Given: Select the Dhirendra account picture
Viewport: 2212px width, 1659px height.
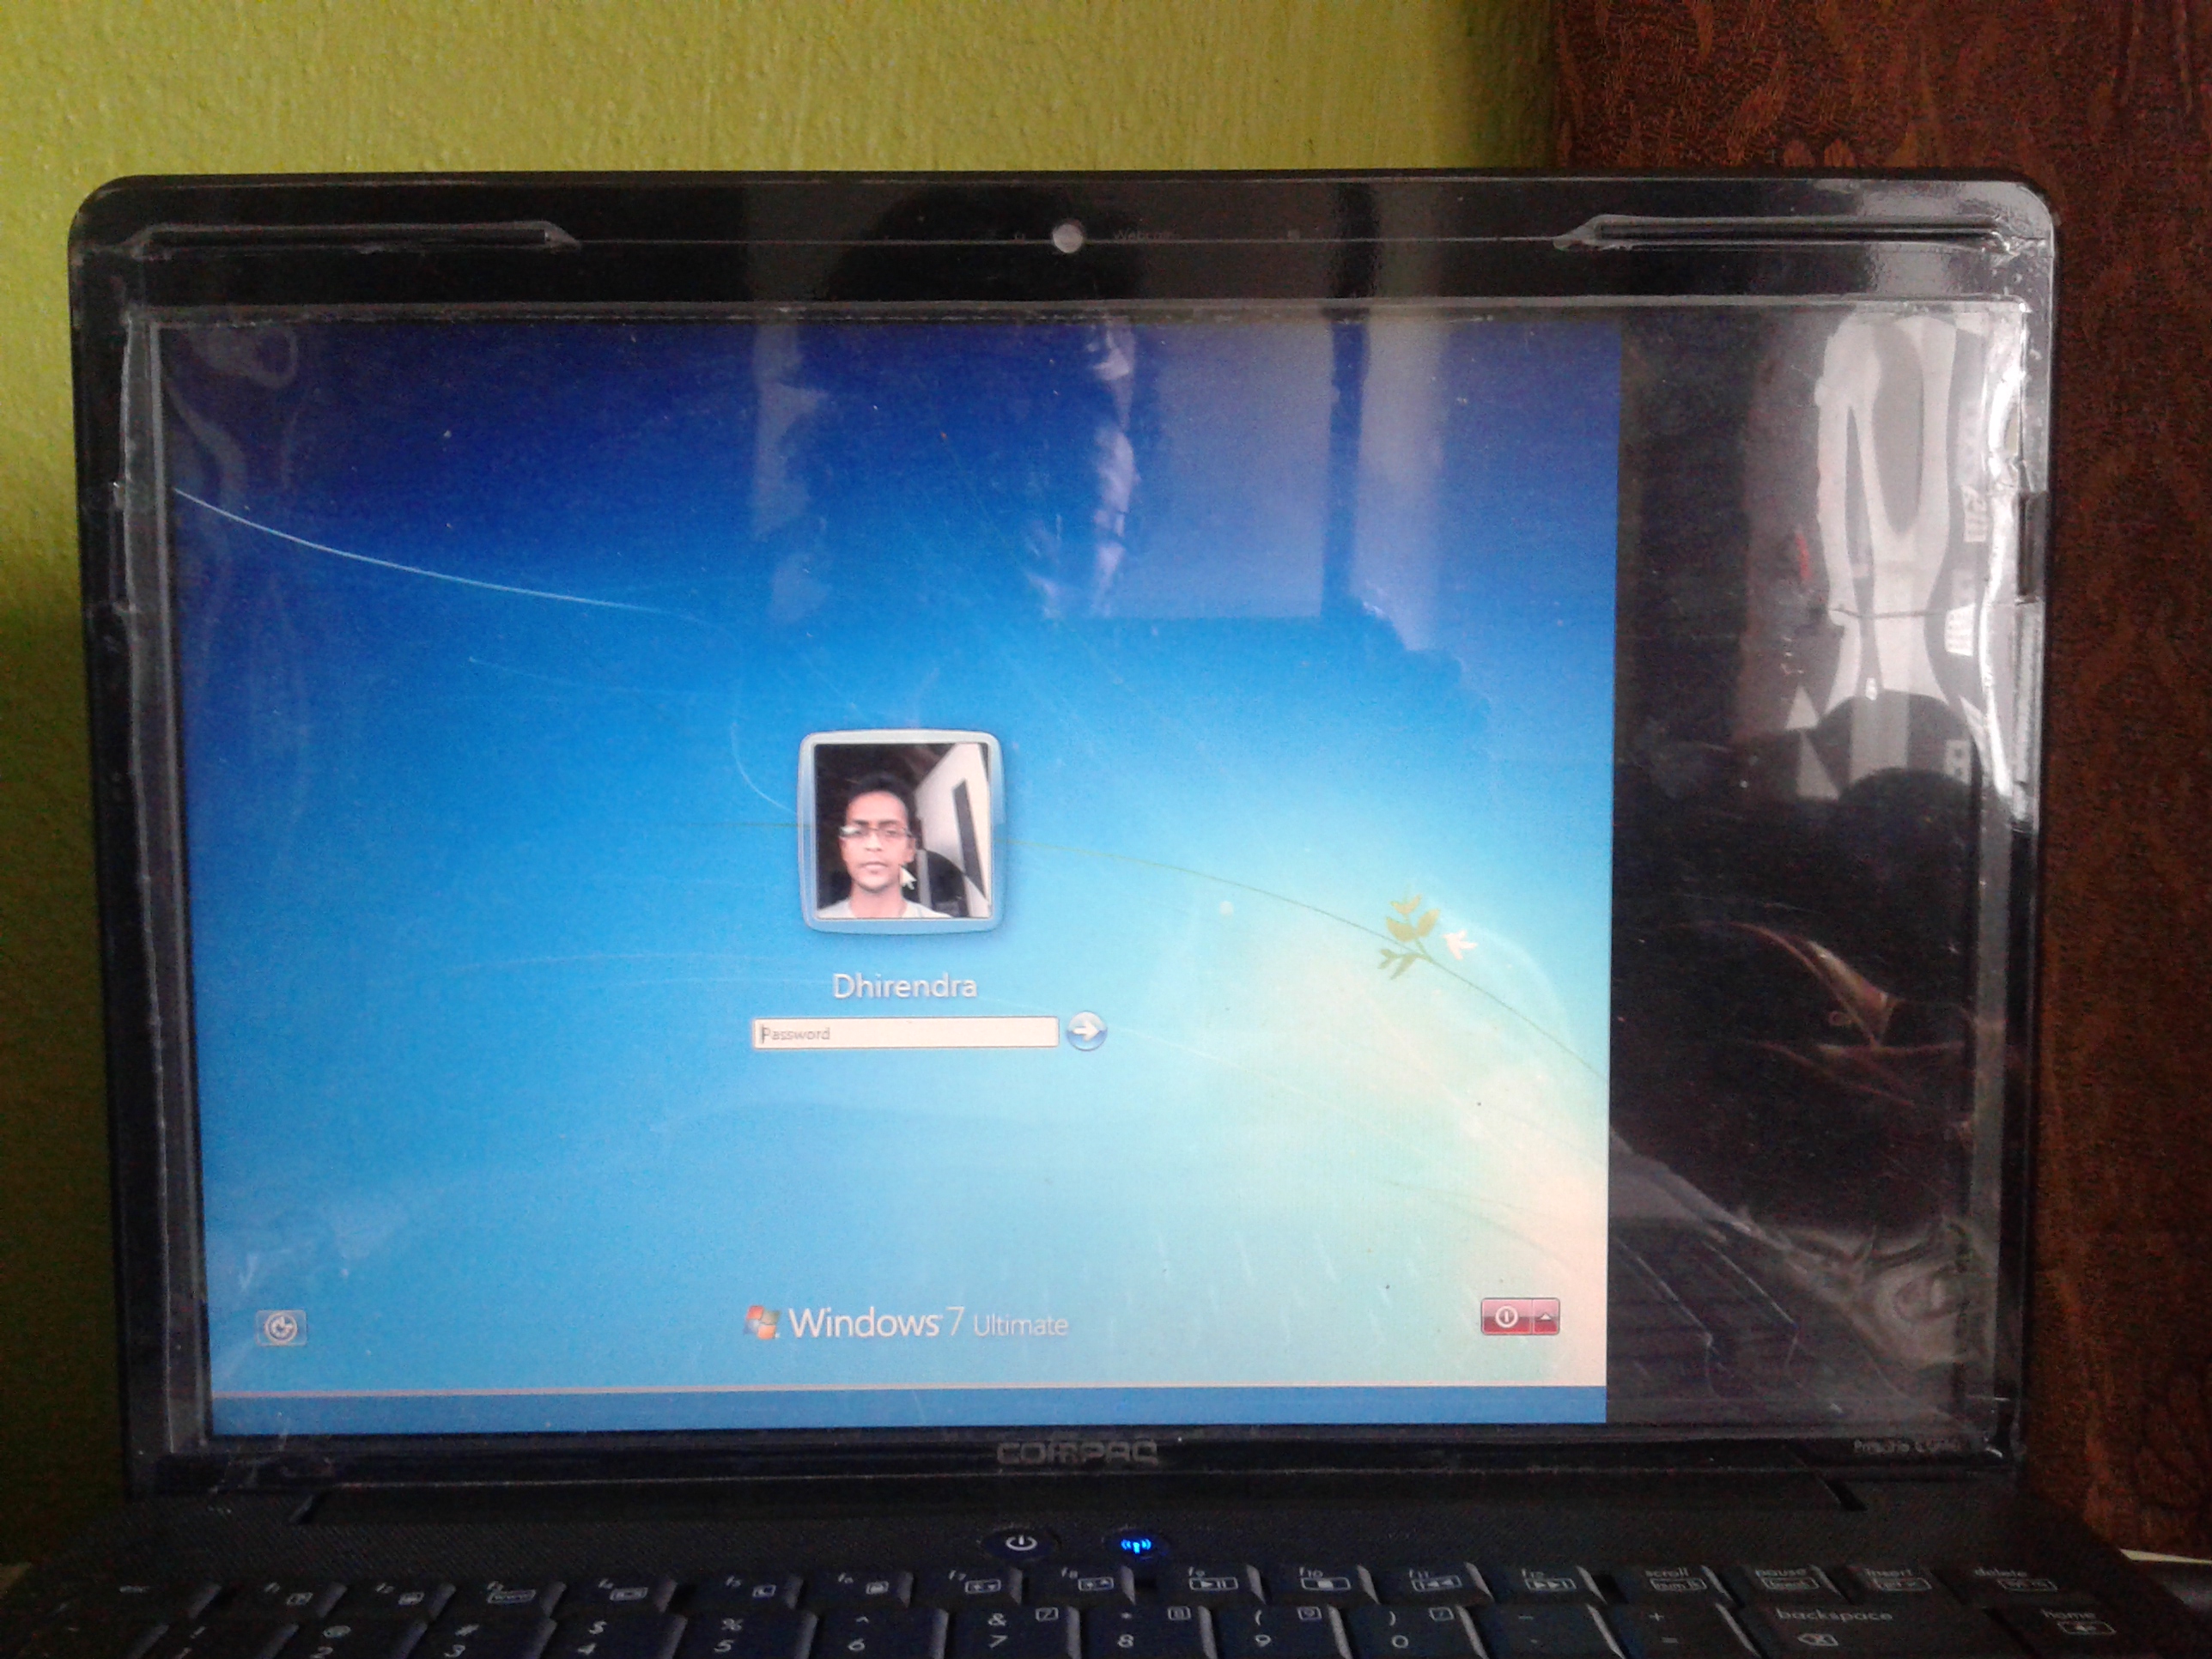Looking at the screenshot, I should (x=901, y=830).
